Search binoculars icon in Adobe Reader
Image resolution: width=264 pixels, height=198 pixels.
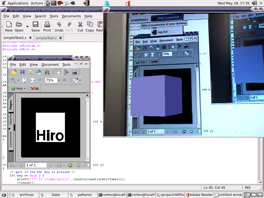coord(47,72)
